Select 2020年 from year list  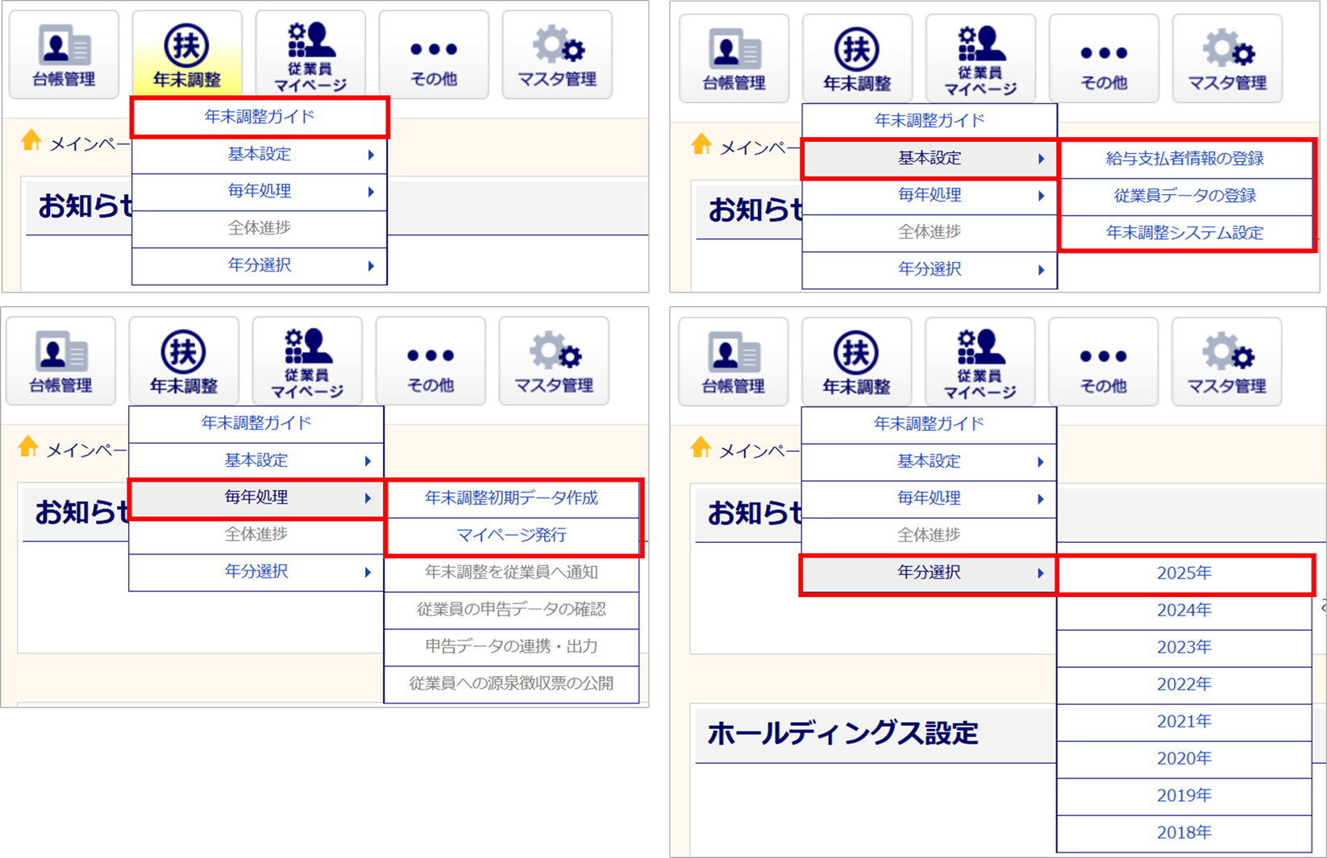click(1184, 759)
